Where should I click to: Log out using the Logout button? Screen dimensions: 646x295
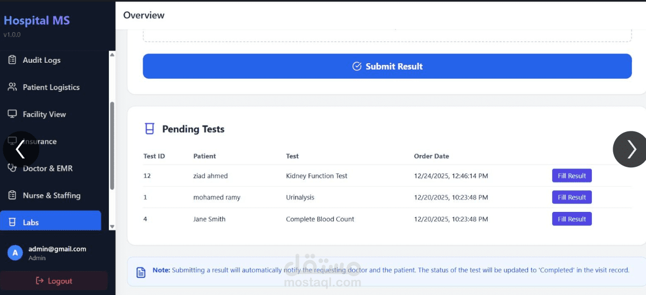[54, 281]
